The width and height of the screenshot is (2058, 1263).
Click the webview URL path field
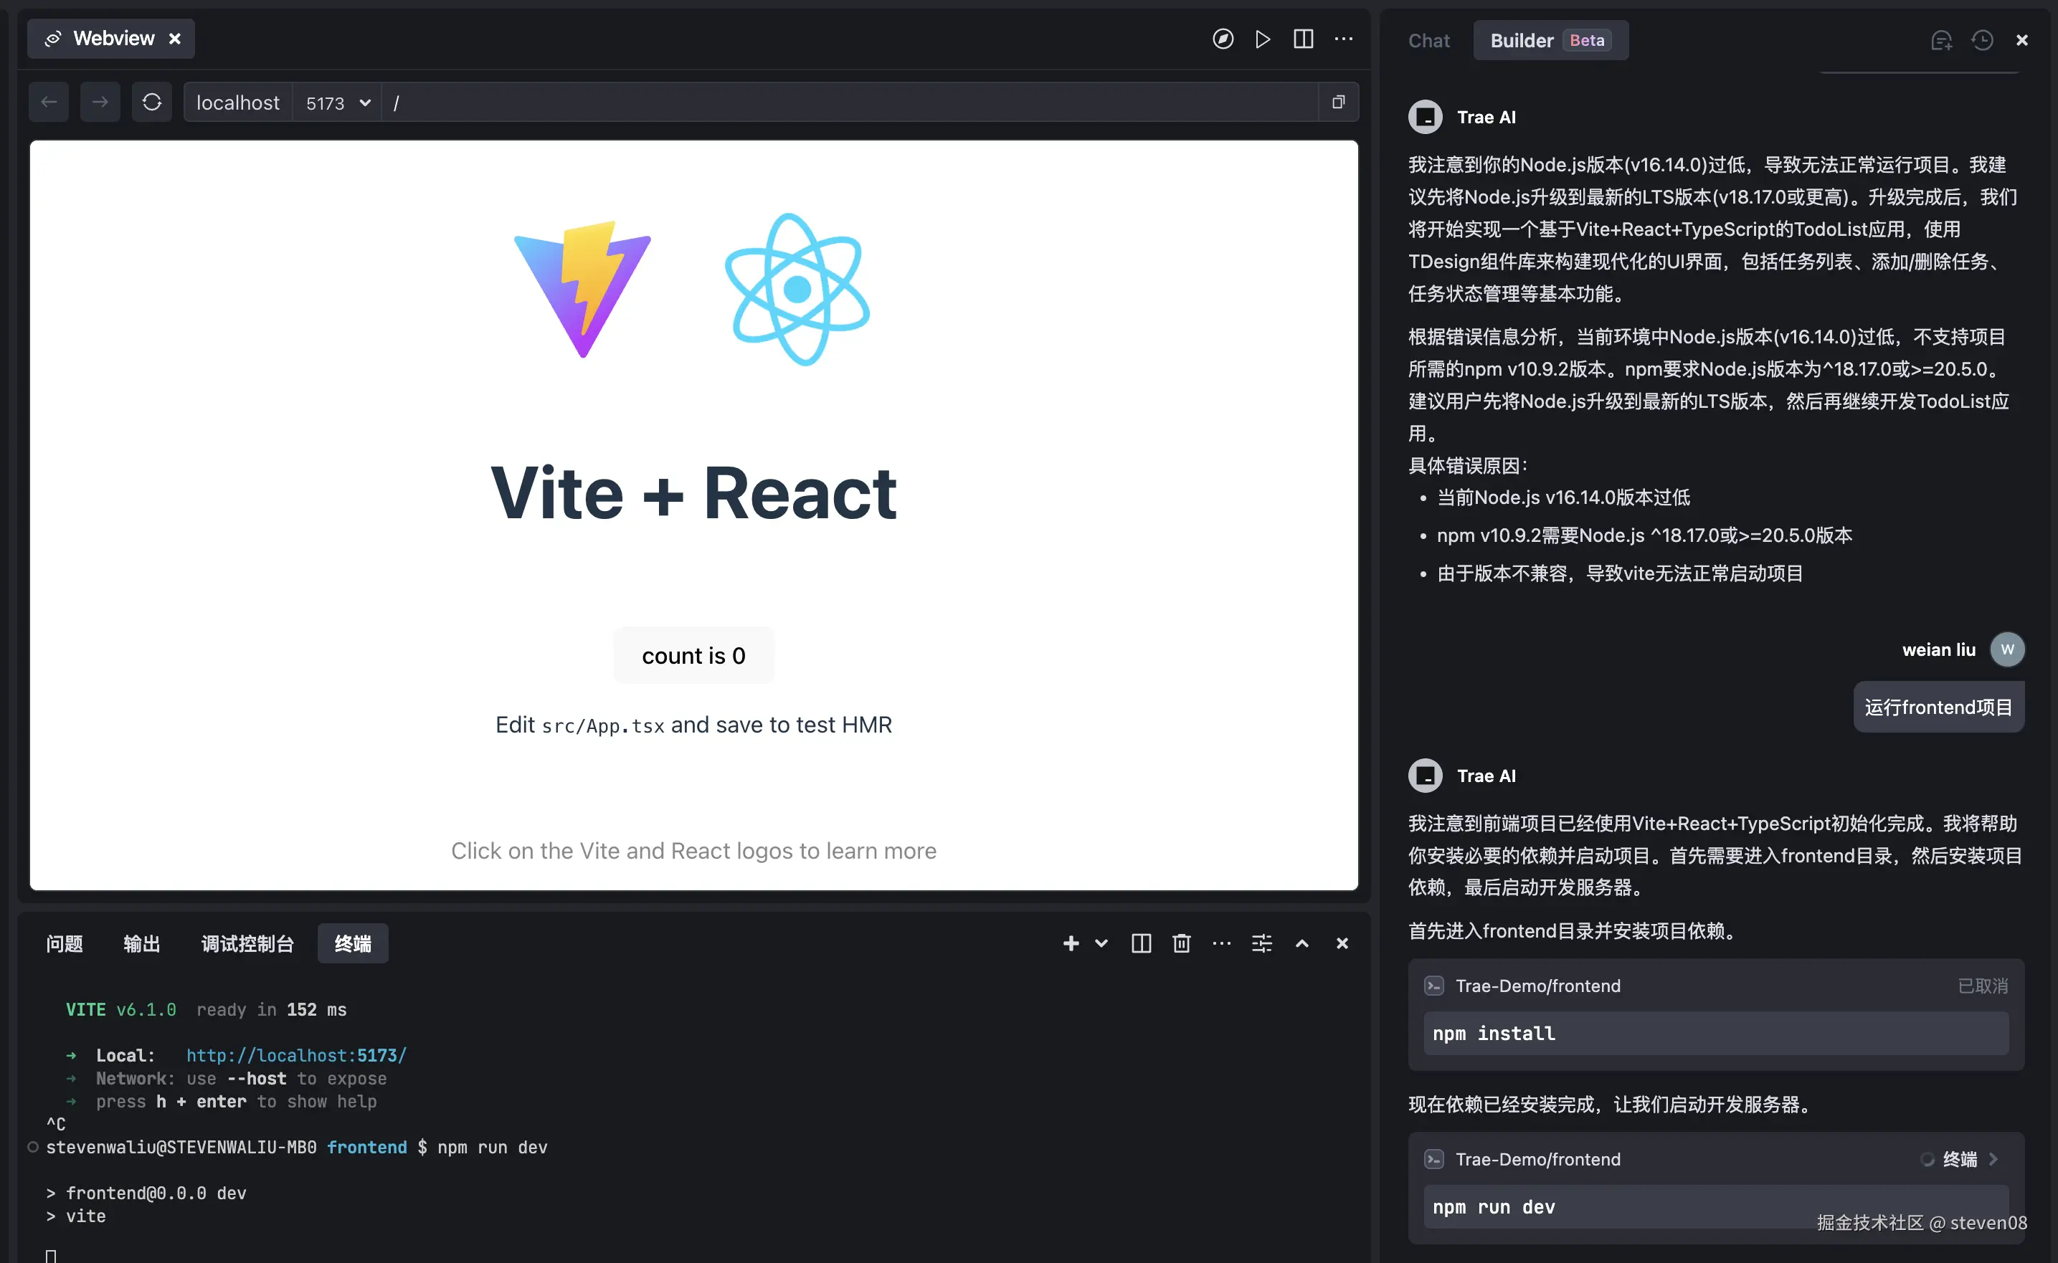click(835, 103)
